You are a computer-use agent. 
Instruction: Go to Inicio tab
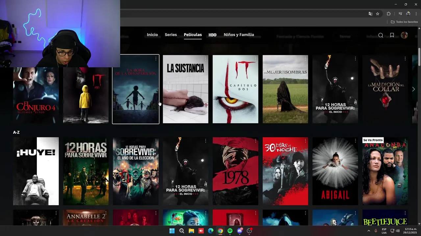pyautogui.click(x=152, y=35)
